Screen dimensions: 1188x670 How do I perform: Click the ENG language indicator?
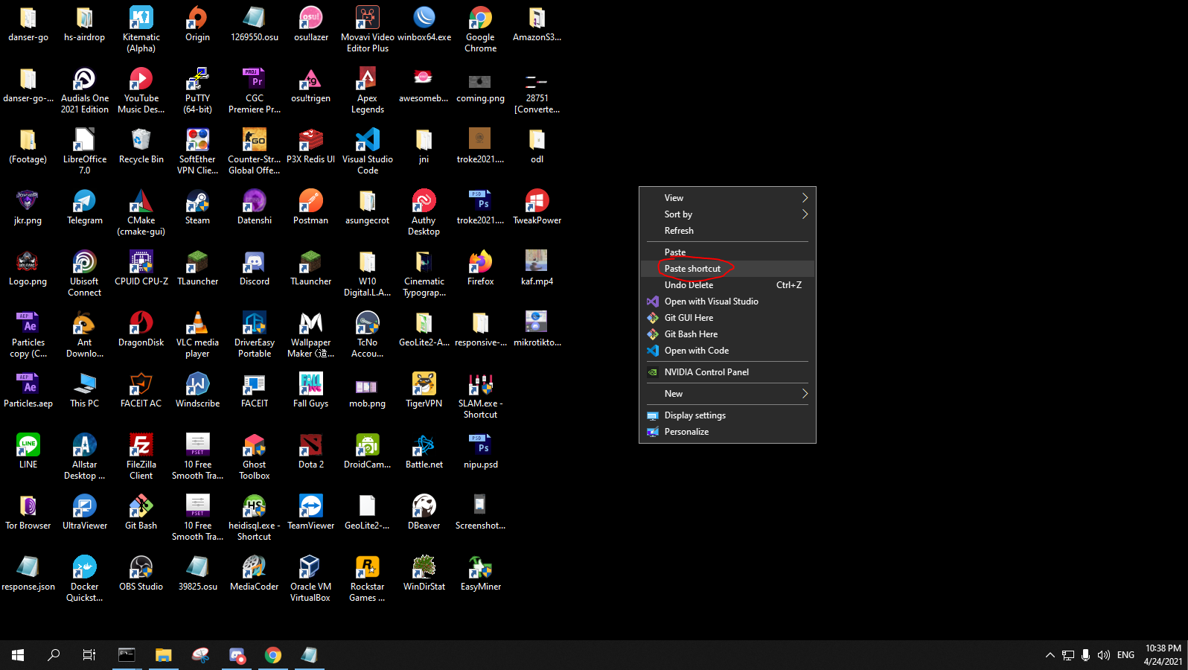[x=1126, y=655]
